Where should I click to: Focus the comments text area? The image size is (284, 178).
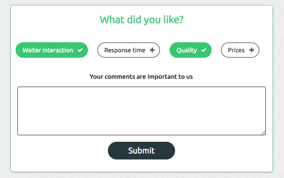(x=141, y=111)
